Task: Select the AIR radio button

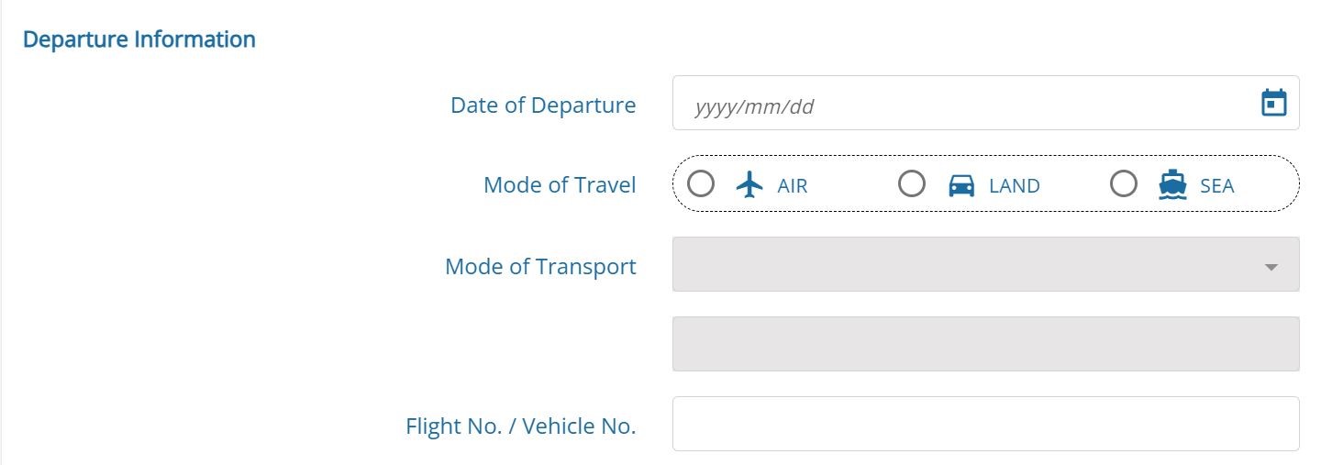Action: click(x=701, y=184)
